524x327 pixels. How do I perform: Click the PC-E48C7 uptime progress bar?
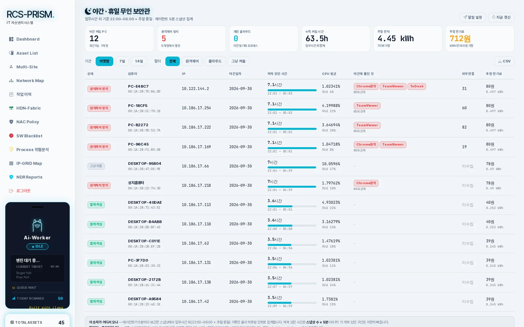point(292,90)
